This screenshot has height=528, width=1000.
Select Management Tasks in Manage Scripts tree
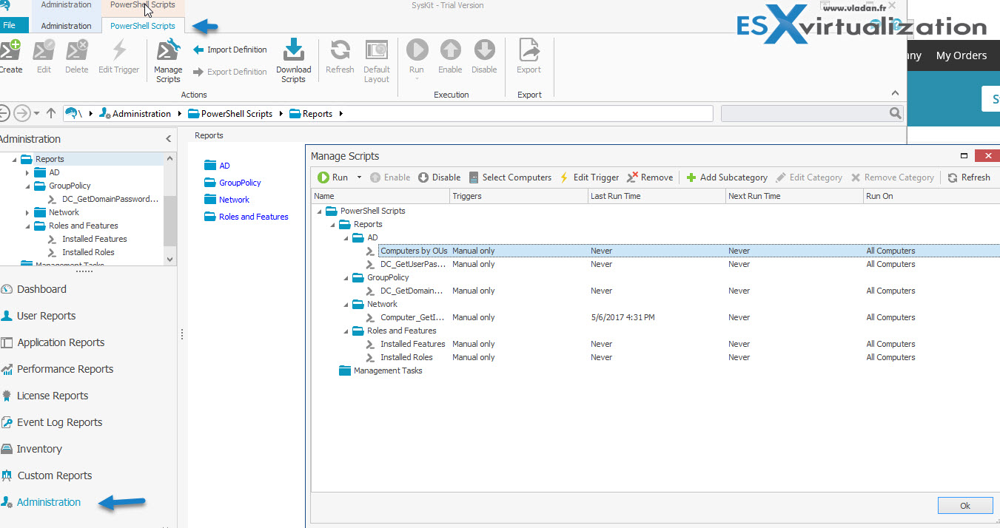pos(388,370)
